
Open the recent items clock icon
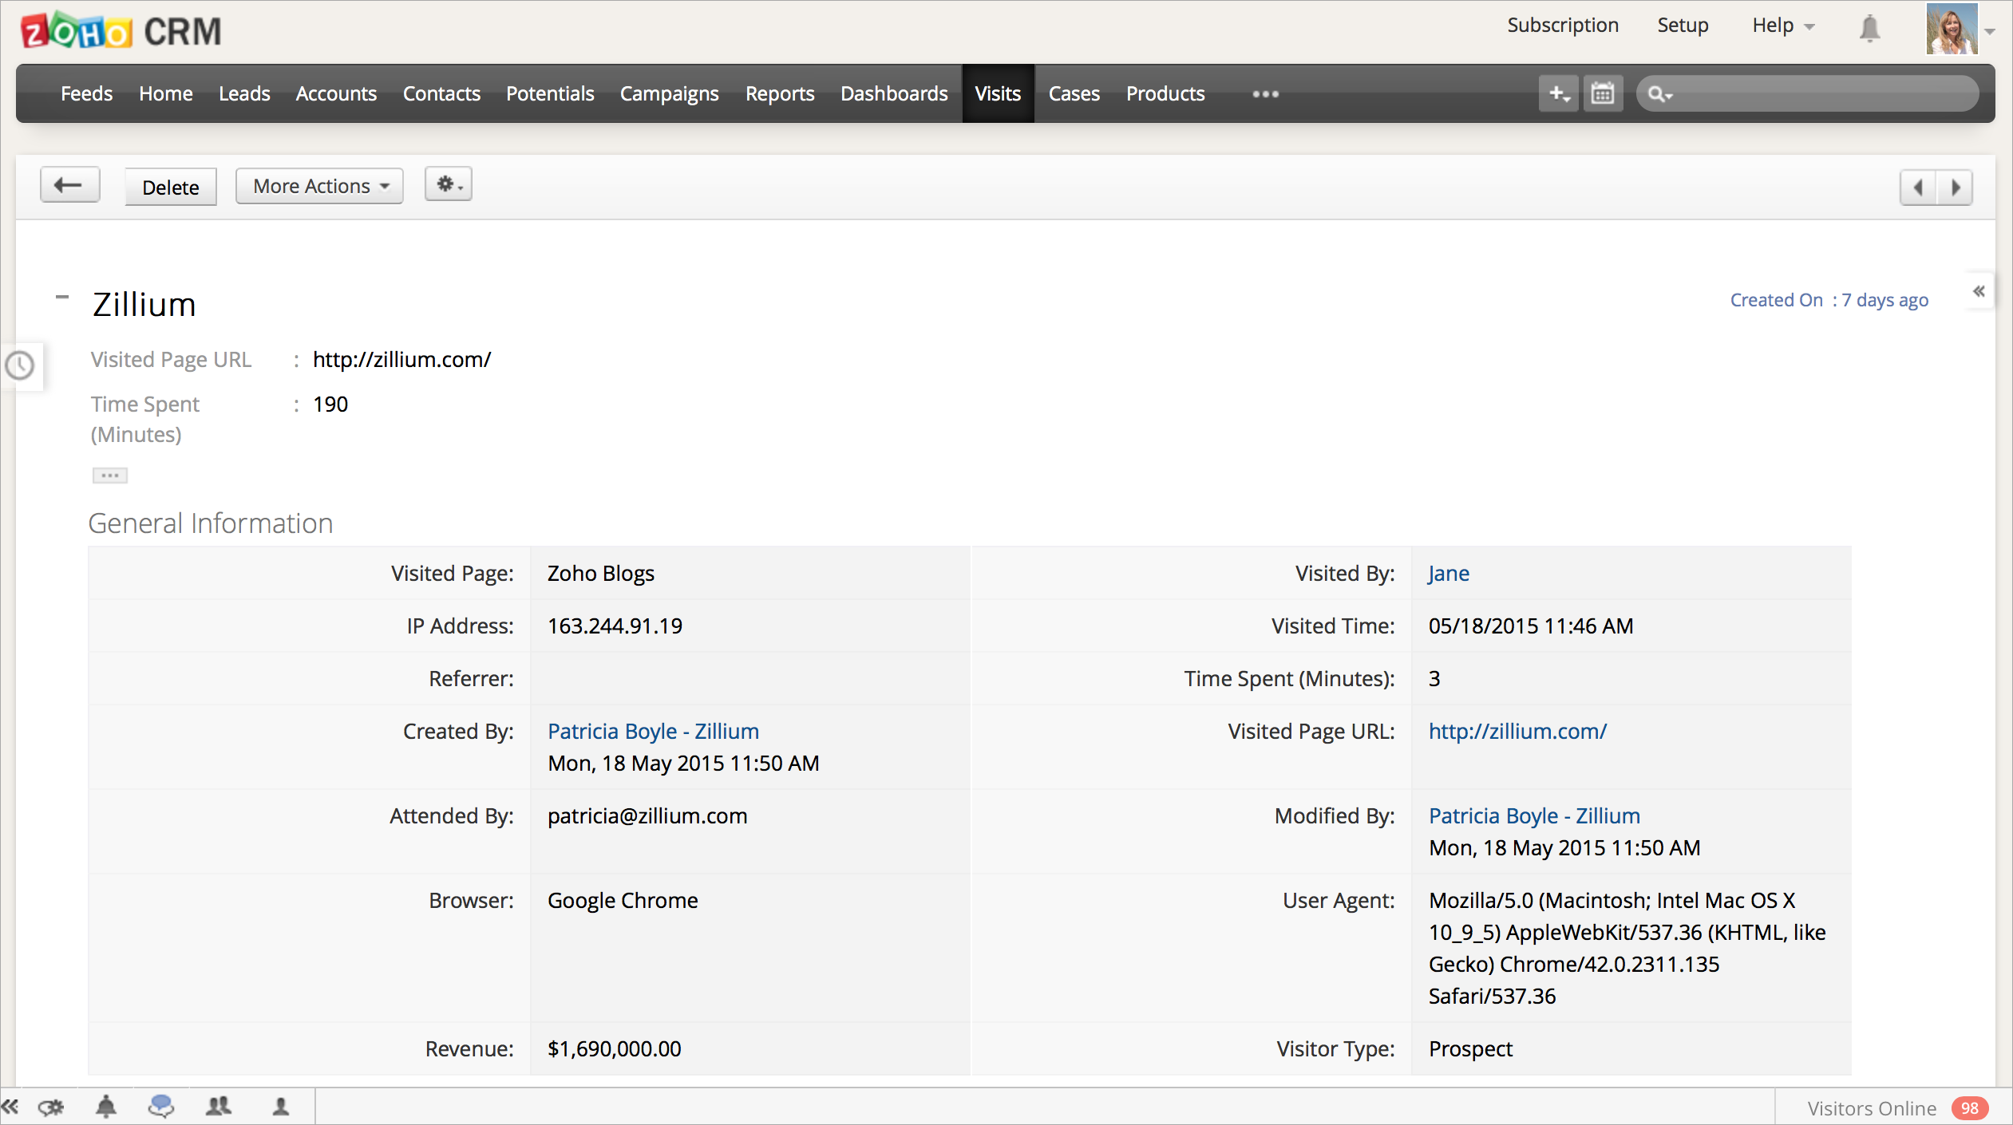coord(20,365)
